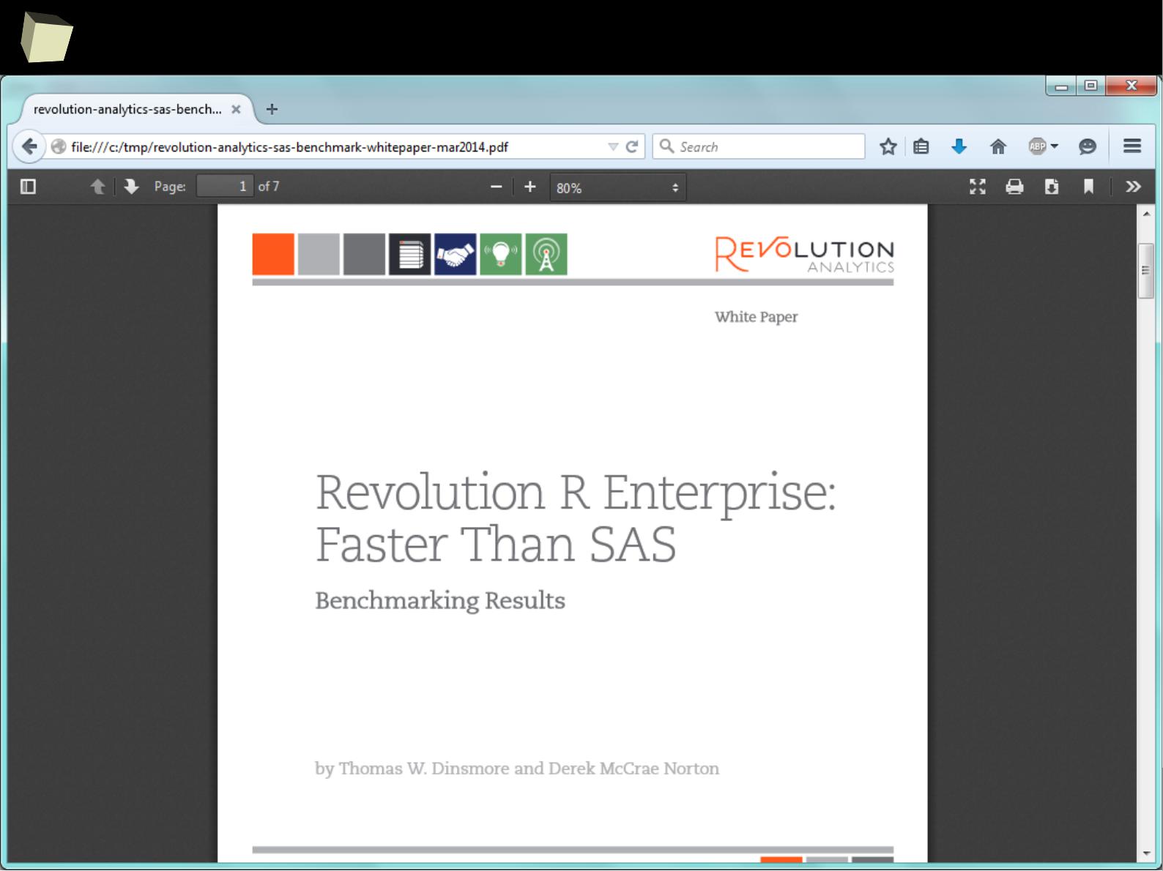Show bookmarks list icon
This screenshot has height=871, width=1163.
coord(921,146)
